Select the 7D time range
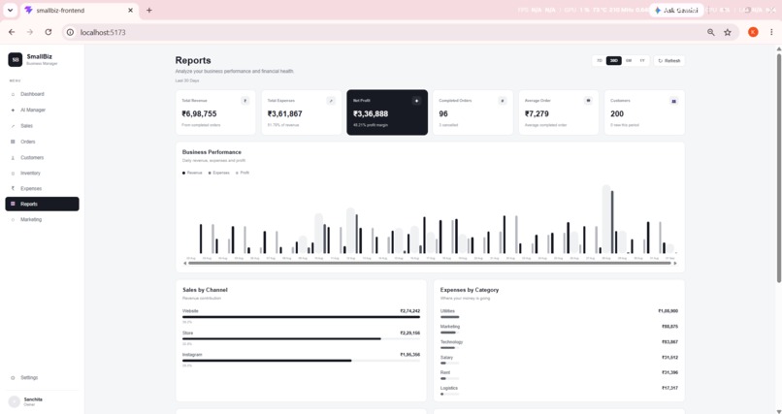The image size is (782, 414). click(600, 61)
